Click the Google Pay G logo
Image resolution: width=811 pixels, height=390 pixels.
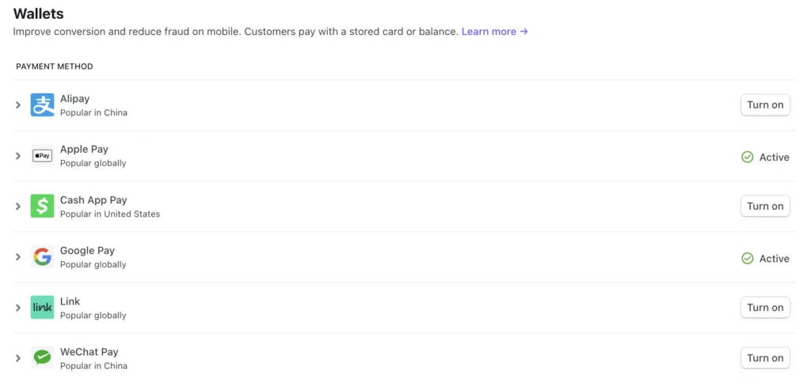[42, 257]
